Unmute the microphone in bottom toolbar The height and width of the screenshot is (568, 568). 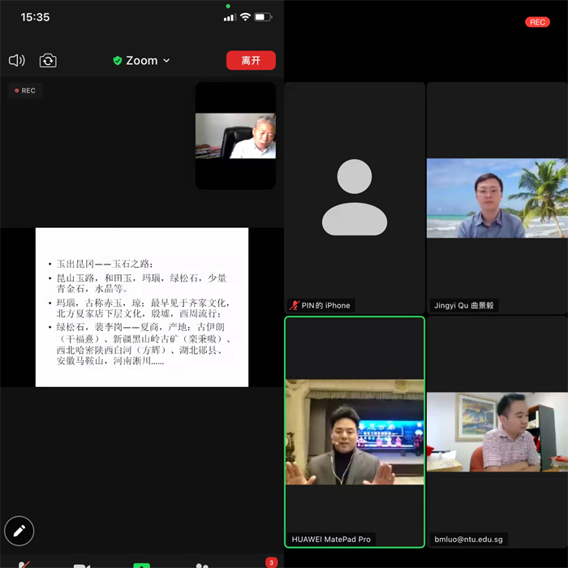pyautogui.click(x=24, y=564)
